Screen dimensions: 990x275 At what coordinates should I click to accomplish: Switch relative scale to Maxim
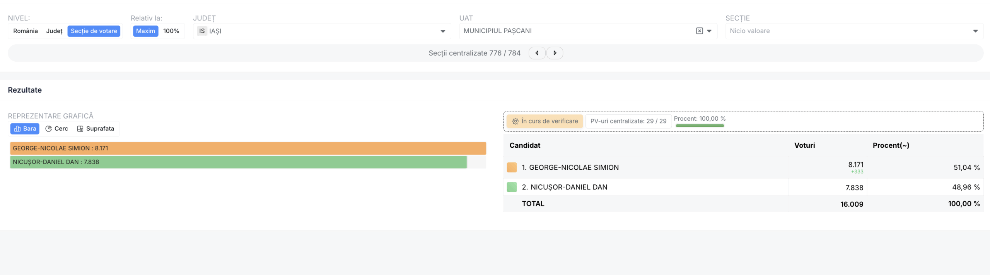coord(145,31)
